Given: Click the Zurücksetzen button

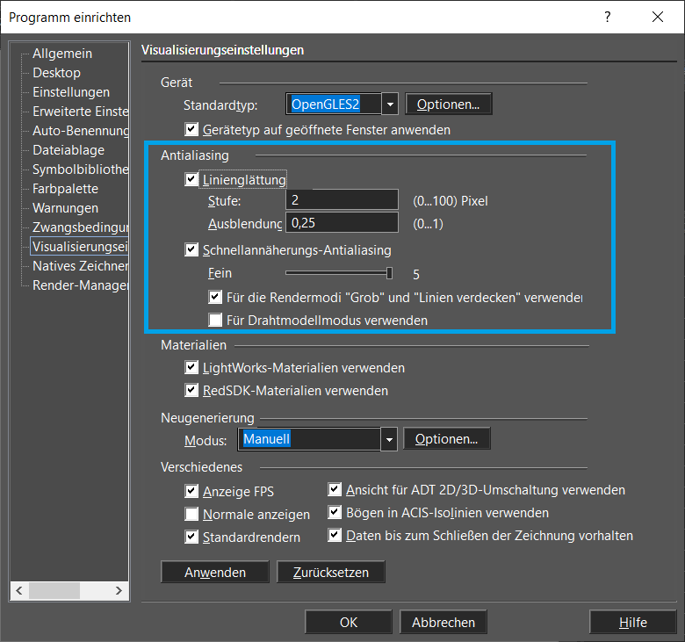Looking at the screenshot, I should pos(331,572).
